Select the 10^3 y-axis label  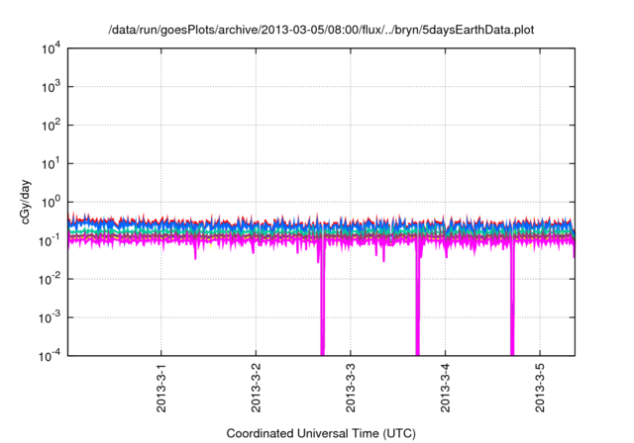[x=51, y=86]
